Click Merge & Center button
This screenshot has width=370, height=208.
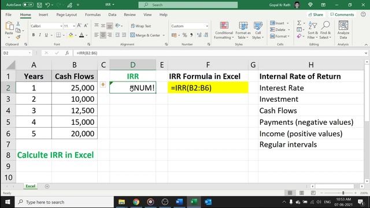click(145, 35)
